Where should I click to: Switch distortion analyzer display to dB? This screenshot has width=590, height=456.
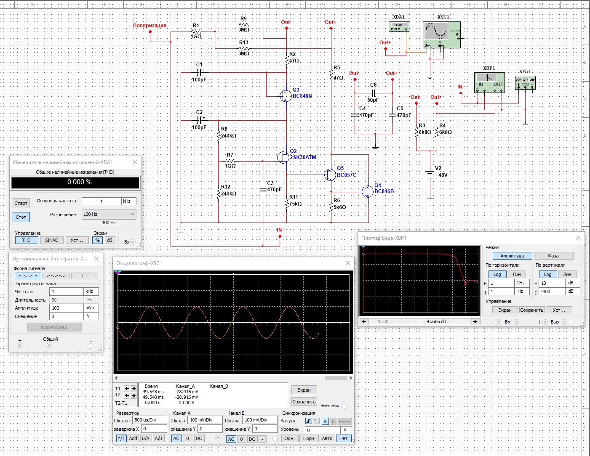(109, 240)
